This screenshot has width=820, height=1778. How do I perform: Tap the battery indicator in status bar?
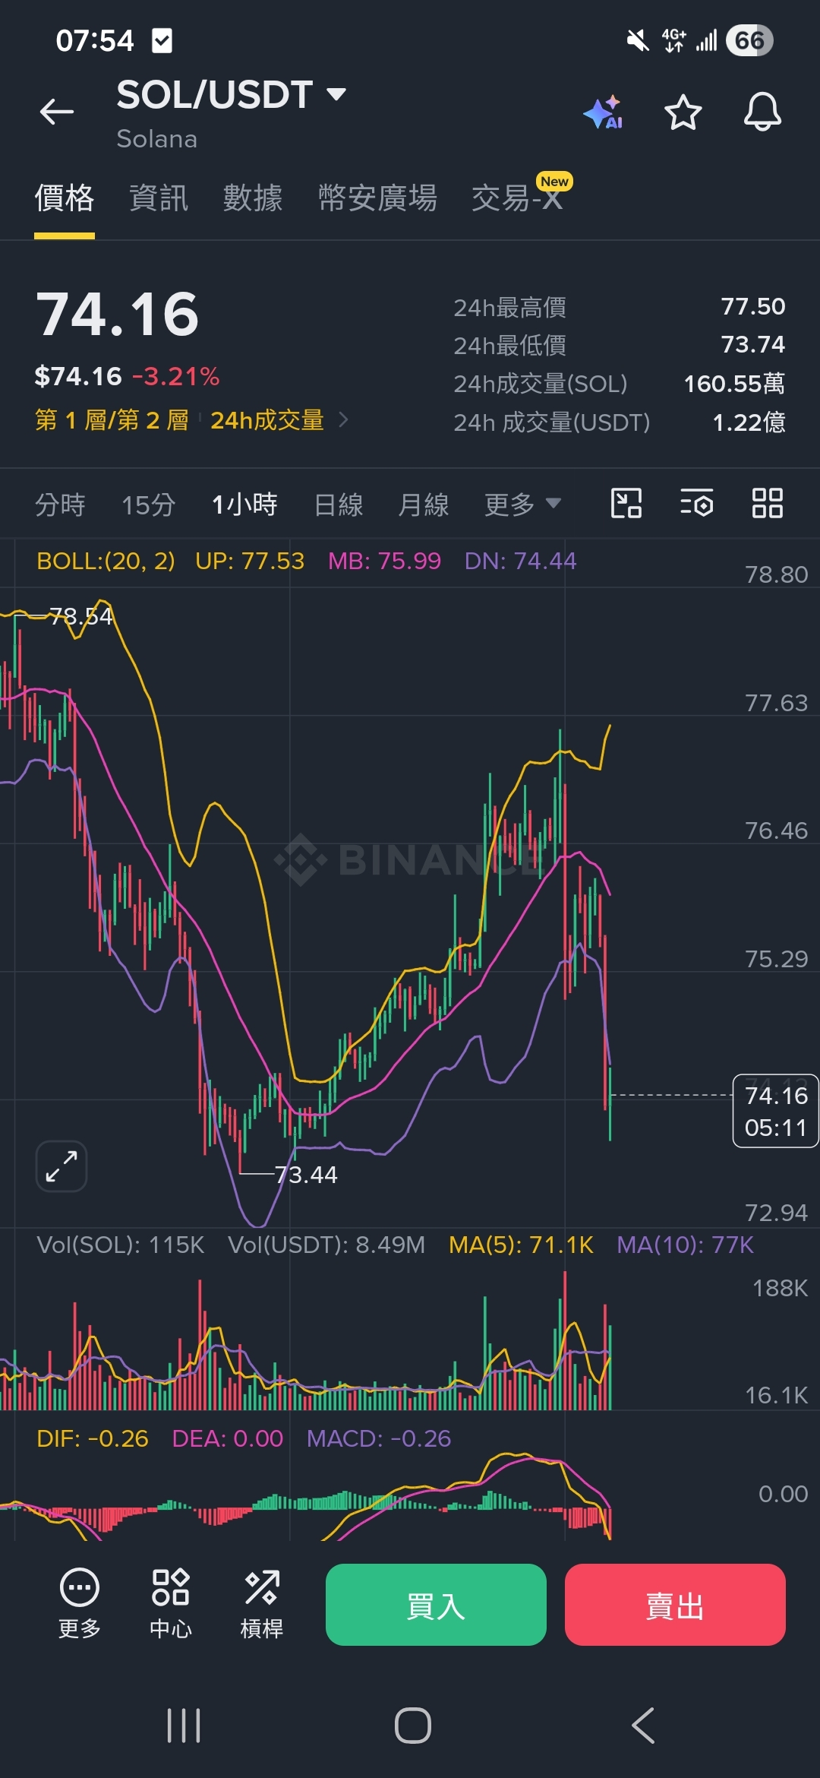[x=749, y=40]
